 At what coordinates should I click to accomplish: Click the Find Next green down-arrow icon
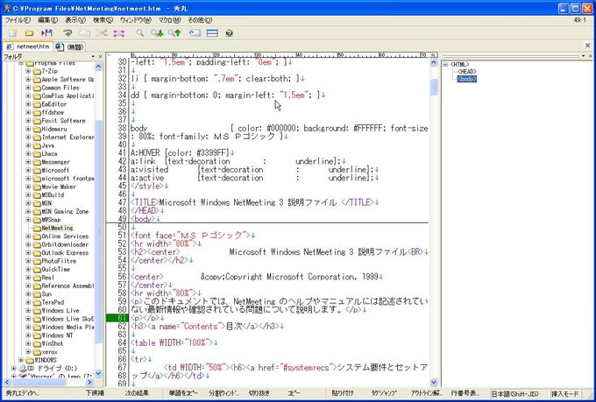coord(157,33)
